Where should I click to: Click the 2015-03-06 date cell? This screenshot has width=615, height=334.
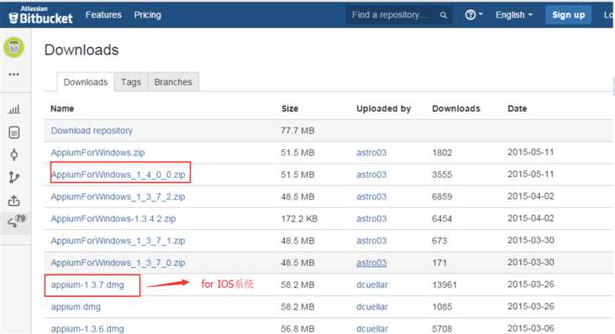531,328
